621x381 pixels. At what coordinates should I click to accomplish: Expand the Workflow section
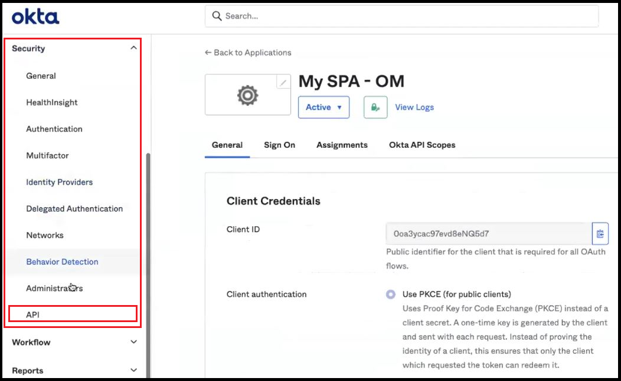point(133,342)
